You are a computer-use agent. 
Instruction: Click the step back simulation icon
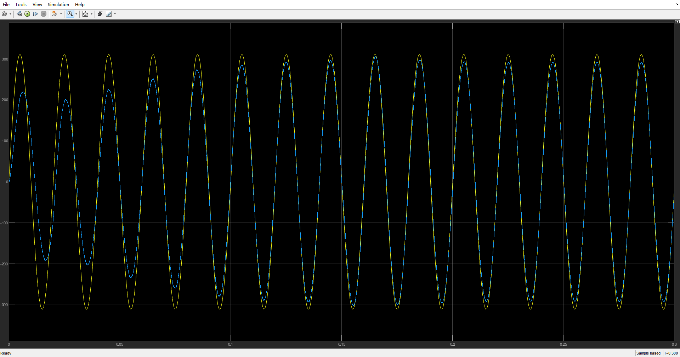click(x=19, y=14)
